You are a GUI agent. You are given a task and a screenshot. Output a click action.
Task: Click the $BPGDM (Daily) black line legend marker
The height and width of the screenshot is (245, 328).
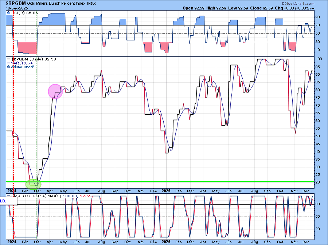[9, 59]
